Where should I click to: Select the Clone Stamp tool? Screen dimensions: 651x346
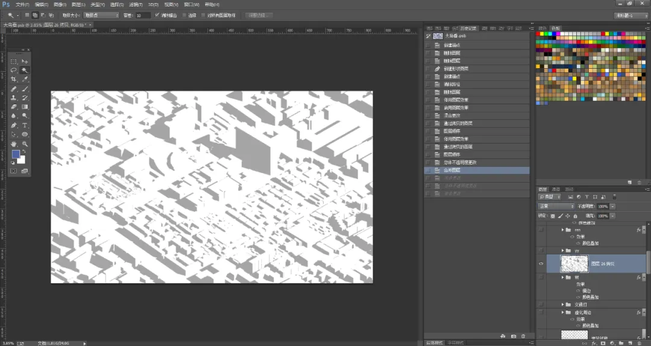[x=14, y=98]
